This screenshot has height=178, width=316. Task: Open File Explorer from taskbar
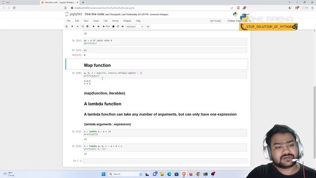click(162, 174)
